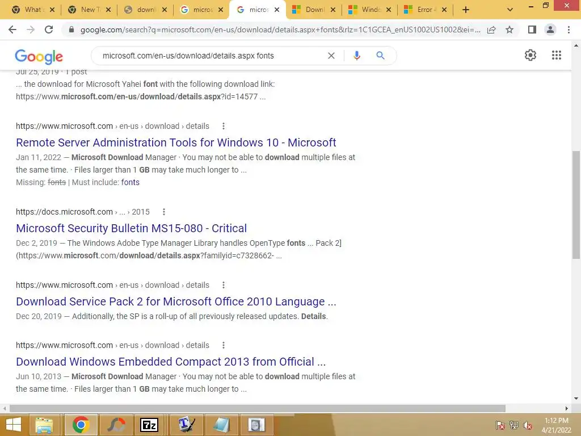Open Action Center flag in tray
The height and width of the screenshot is (436, 581).
[500, 425]
